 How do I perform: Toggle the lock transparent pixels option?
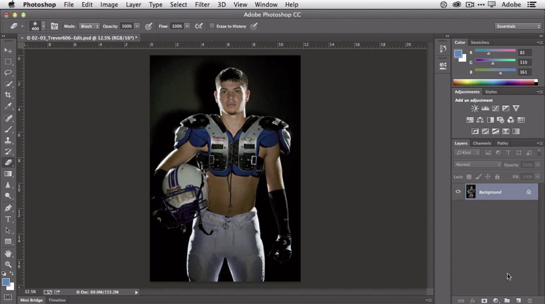[x=469, y=177]
